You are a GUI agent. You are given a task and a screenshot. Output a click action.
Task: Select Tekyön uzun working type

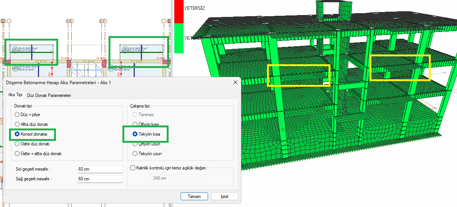[x=136, y=153]
